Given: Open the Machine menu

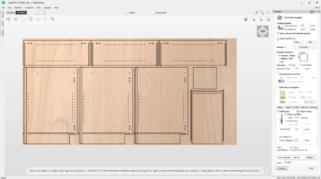Looking at the screenshot, I should pos(18,7).
